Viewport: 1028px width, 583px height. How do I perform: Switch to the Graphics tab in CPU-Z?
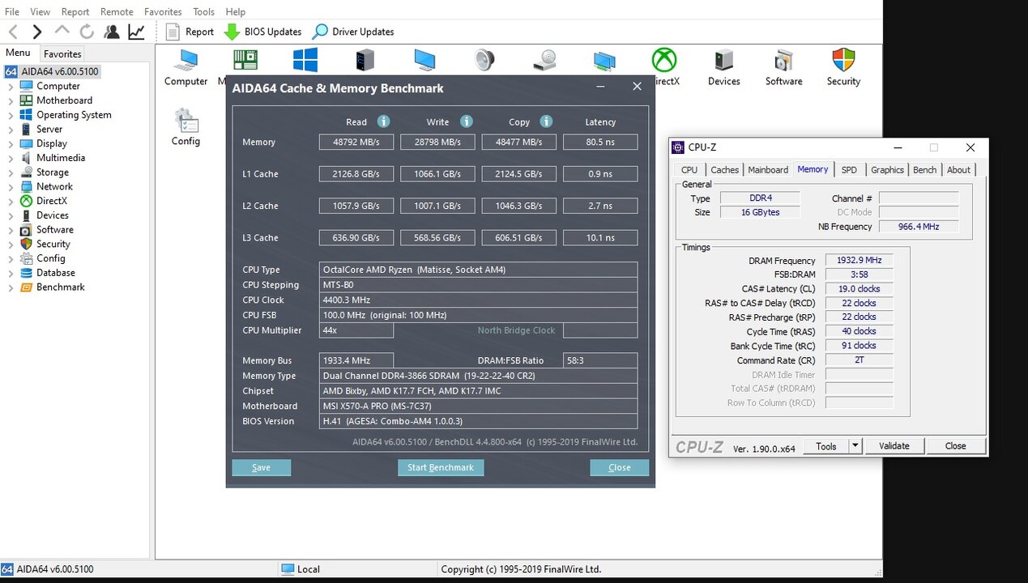887,170
